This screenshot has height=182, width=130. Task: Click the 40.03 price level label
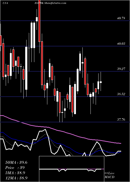pyautogui.click(x=121, y=44)
